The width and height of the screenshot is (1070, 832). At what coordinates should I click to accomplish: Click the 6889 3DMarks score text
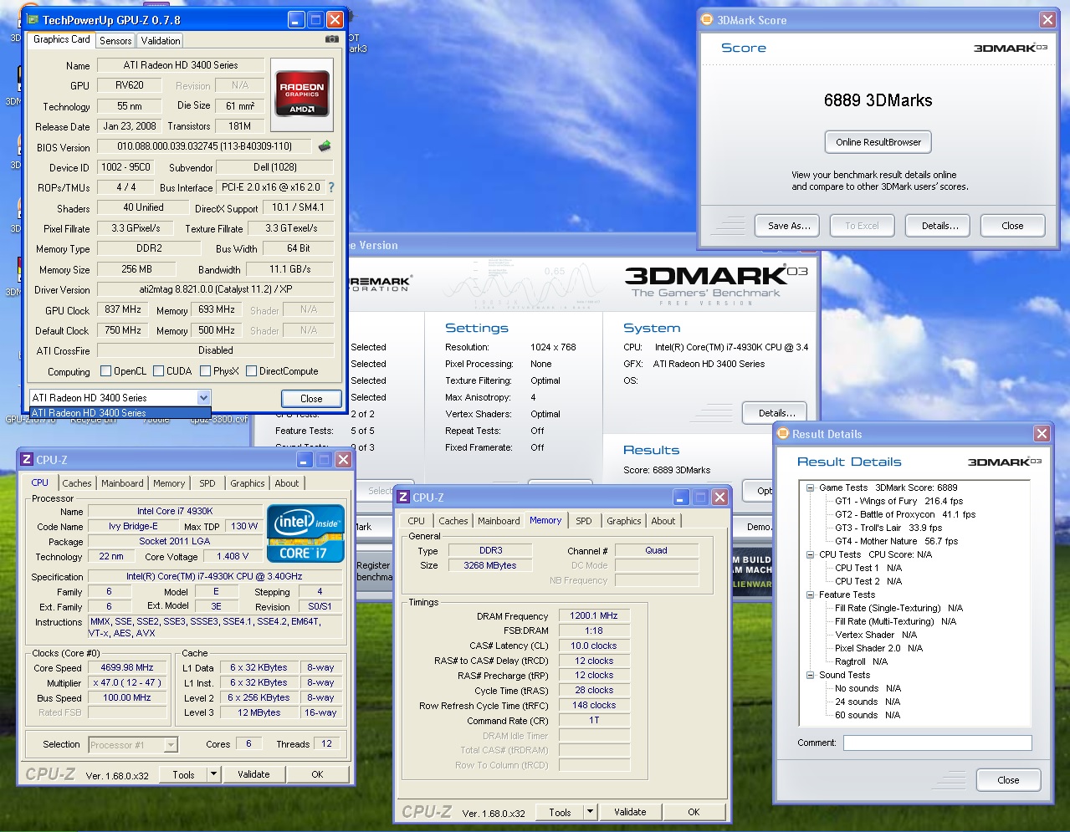(878, 100)
